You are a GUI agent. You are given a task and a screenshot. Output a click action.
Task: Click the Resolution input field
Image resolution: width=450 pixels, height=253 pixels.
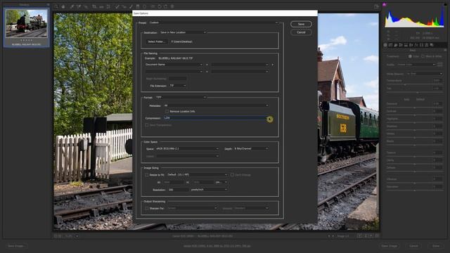pyautogui.click(x=178, y=190)
